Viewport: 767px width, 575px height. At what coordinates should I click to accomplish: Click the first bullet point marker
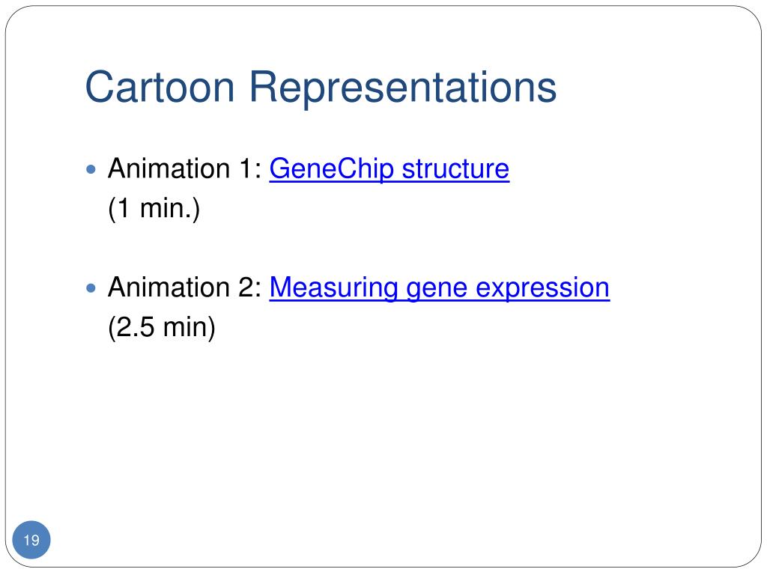[91, 169]
